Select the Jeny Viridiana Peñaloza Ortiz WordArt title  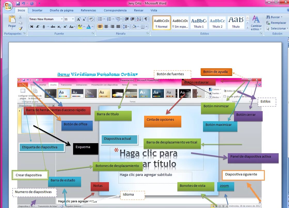pyautogui.click(x=98, y=74)
